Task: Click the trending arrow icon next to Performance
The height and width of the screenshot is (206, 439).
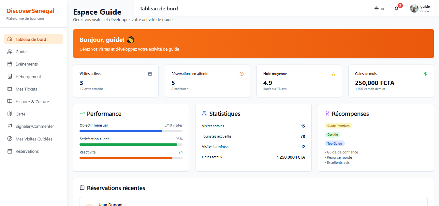Action: [82, 114]
